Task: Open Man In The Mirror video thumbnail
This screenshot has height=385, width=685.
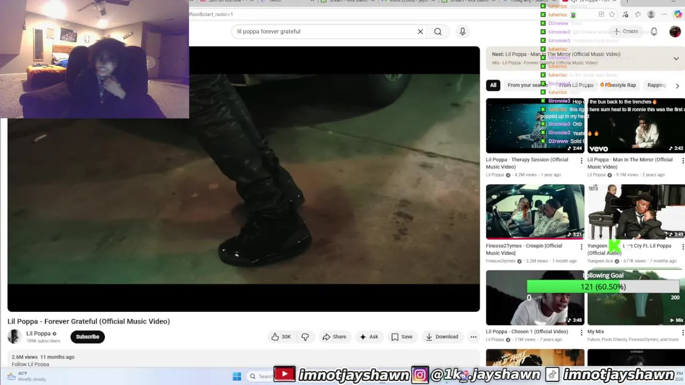Action: point(636,126)
